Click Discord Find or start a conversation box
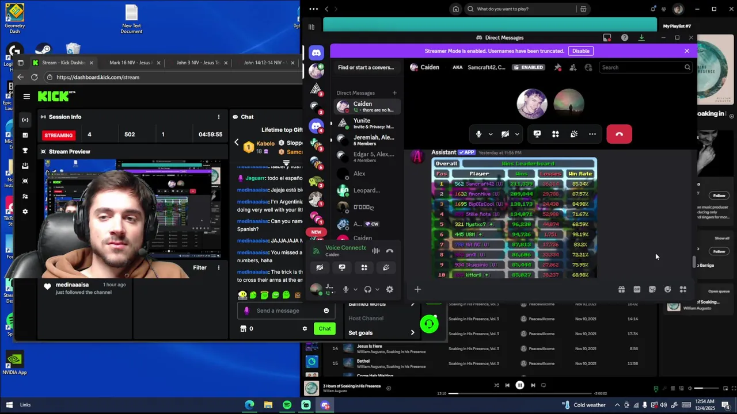Screen dimensions: 737x414 tap(366, 67)
